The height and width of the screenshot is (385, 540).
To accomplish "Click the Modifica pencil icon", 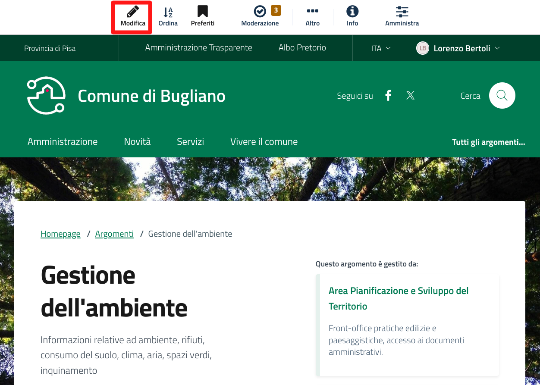I will 133,12.
